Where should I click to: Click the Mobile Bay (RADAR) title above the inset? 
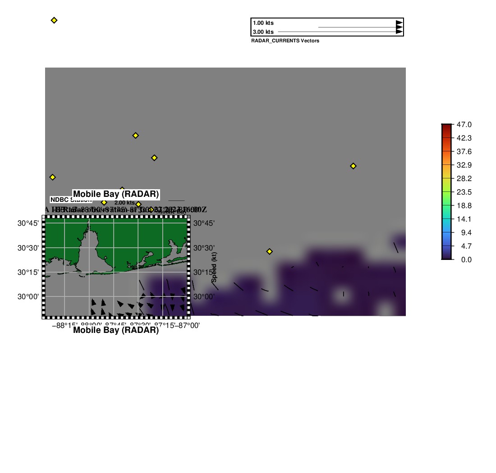tap(116, 194)
